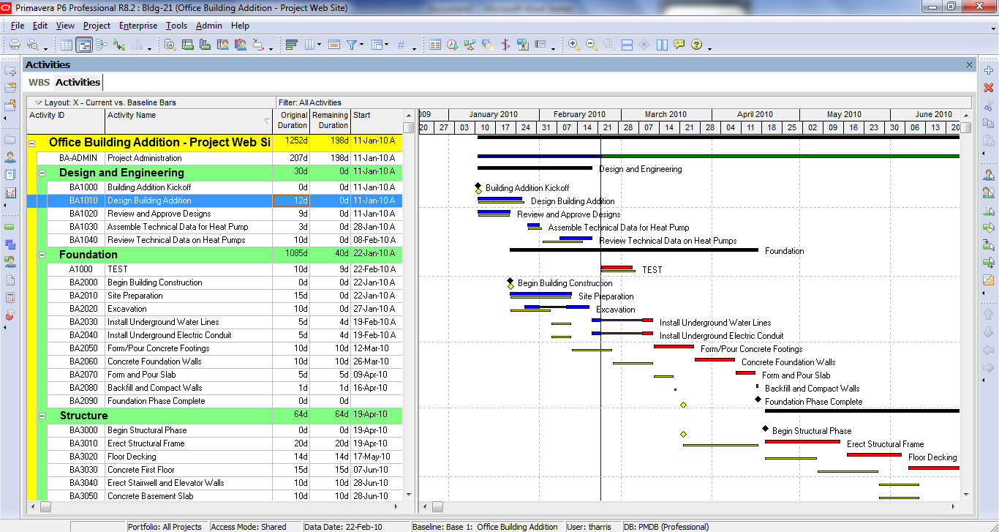Click the red X delete icon on right toolbar
The width and height of the screenshot is (999, 532).
coord(989,87)
